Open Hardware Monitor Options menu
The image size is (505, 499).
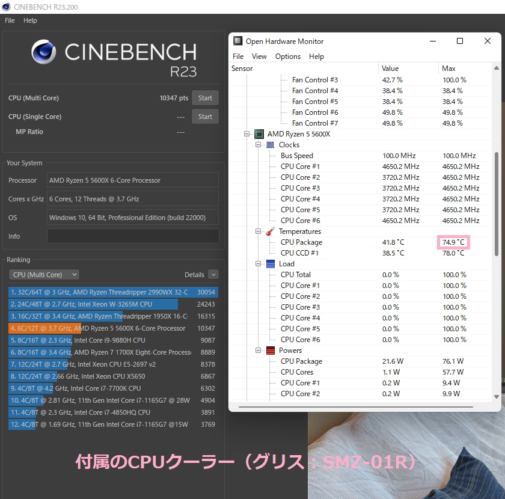tap(287, 57)
